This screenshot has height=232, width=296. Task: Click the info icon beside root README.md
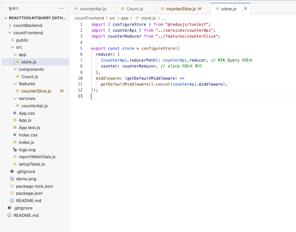9,215
